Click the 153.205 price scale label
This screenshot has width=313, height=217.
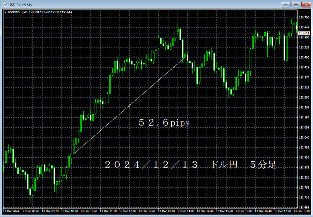(304, 108)
